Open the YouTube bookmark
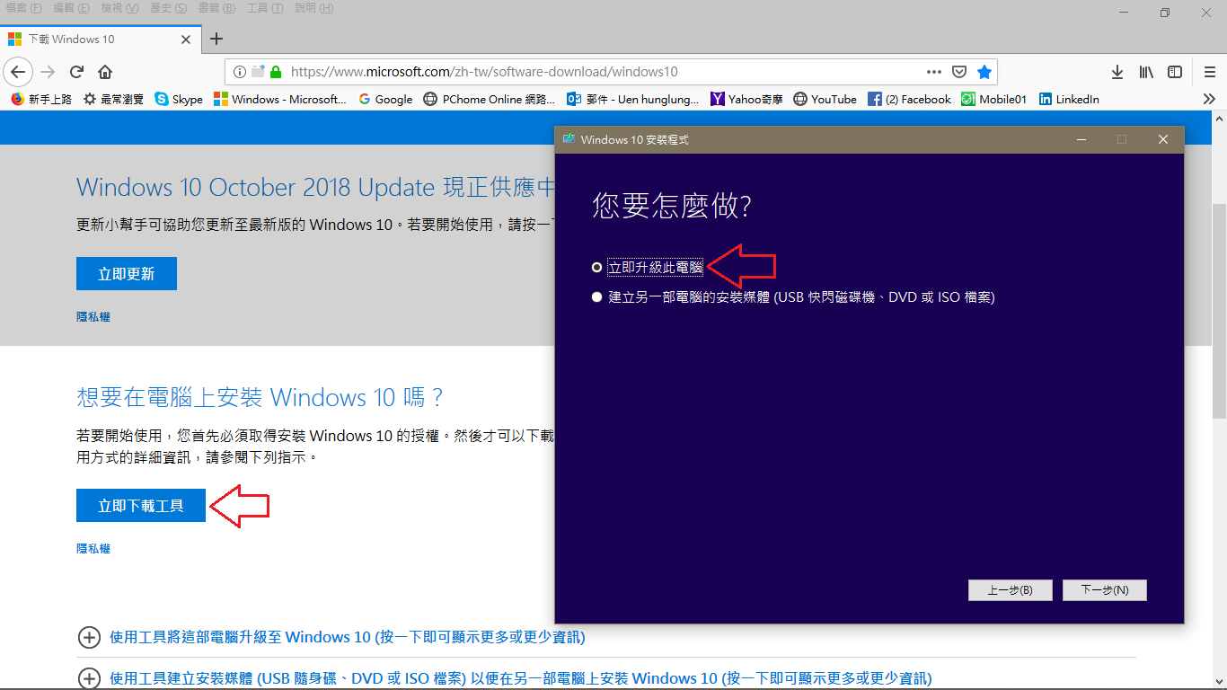 [x=825, y=99]
